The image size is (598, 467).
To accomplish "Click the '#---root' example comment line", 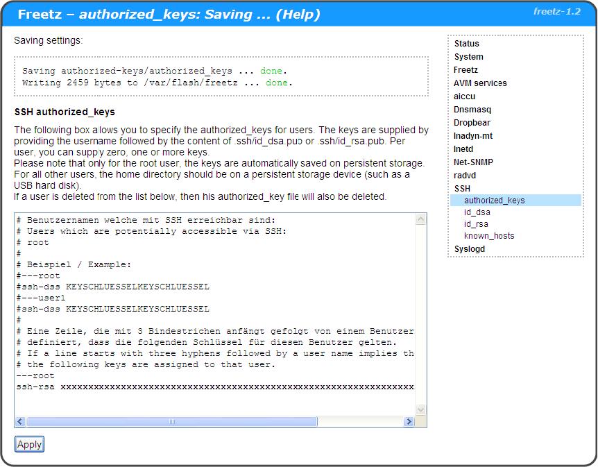I will click(x=38, y=276).
